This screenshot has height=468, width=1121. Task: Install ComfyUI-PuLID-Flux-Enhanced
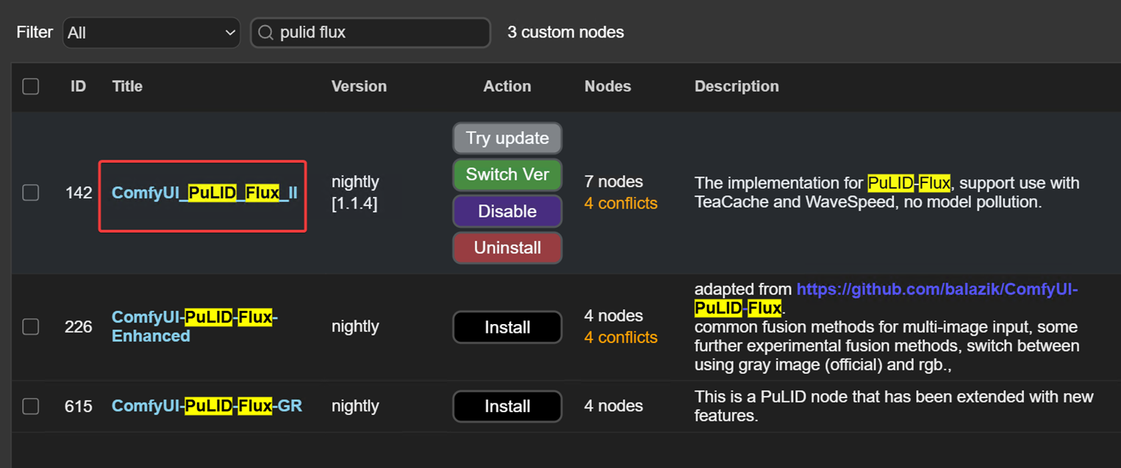(x=507, y=327)
